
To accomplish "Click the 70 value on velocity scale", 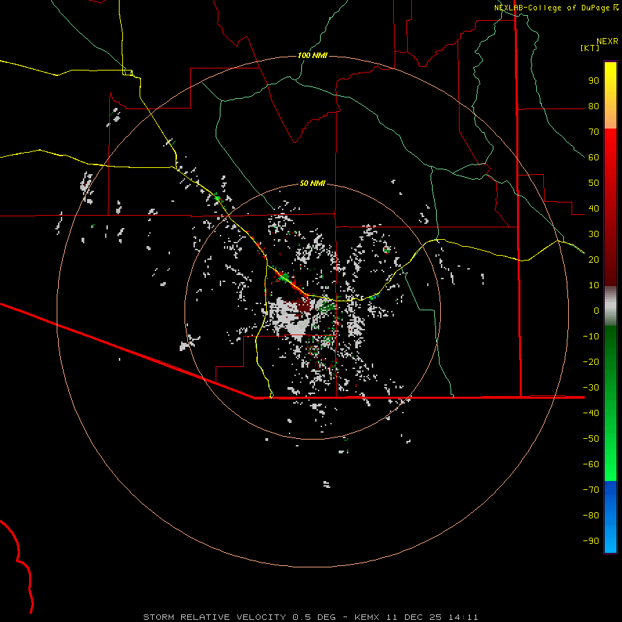I will coord(594,132).
